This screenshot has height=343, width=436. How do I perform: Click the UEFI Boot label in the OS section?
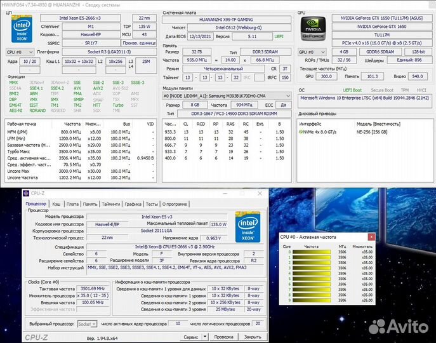point(352,90)
